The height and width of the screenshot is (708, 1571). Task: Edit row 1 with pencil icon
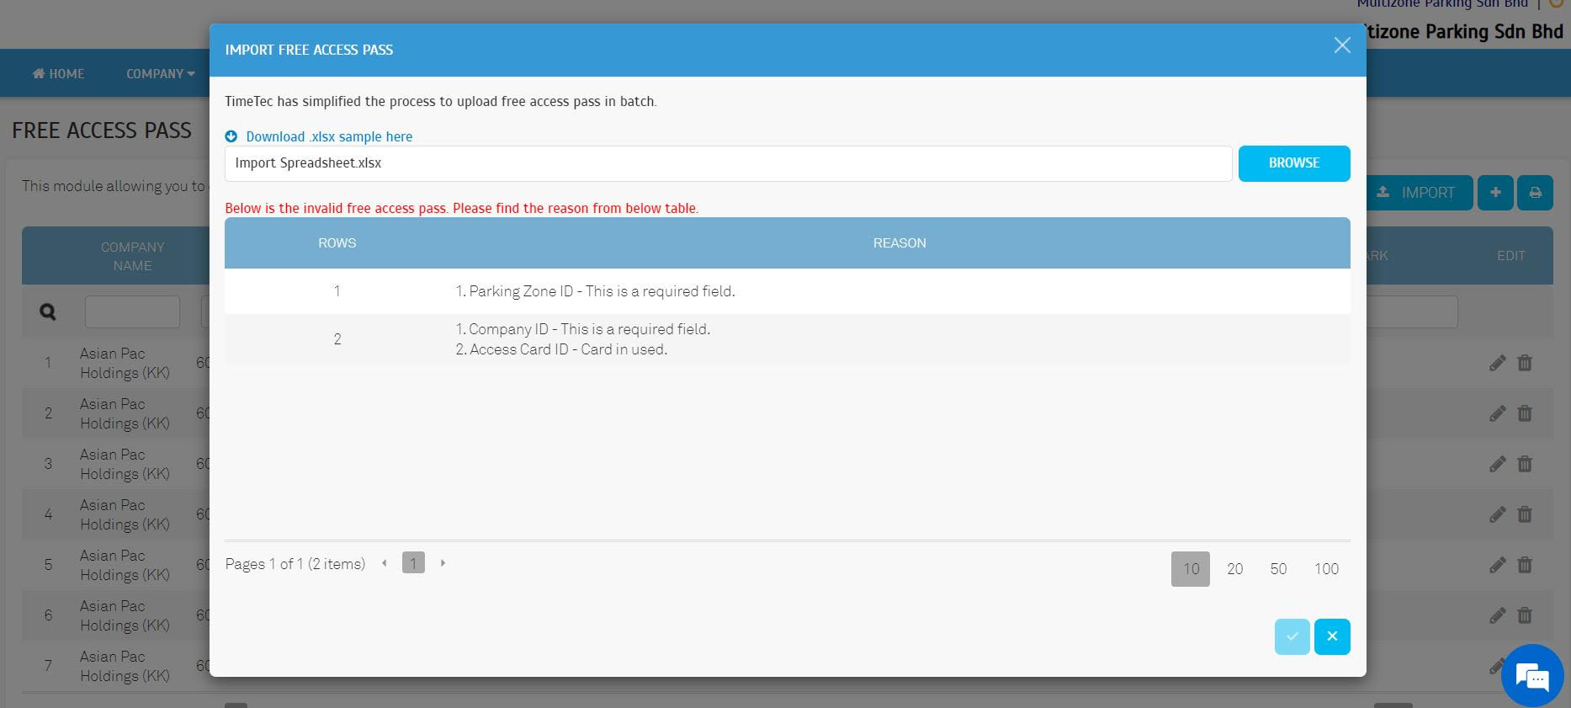tap(1497, 363)
